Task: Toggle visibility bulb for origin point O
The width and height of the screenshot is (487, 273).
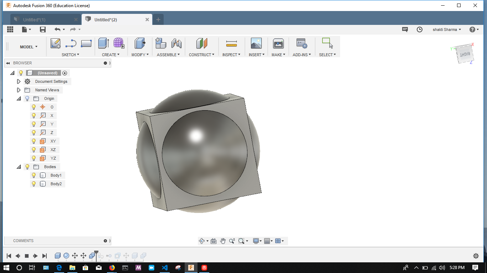Action: point(34,107)
